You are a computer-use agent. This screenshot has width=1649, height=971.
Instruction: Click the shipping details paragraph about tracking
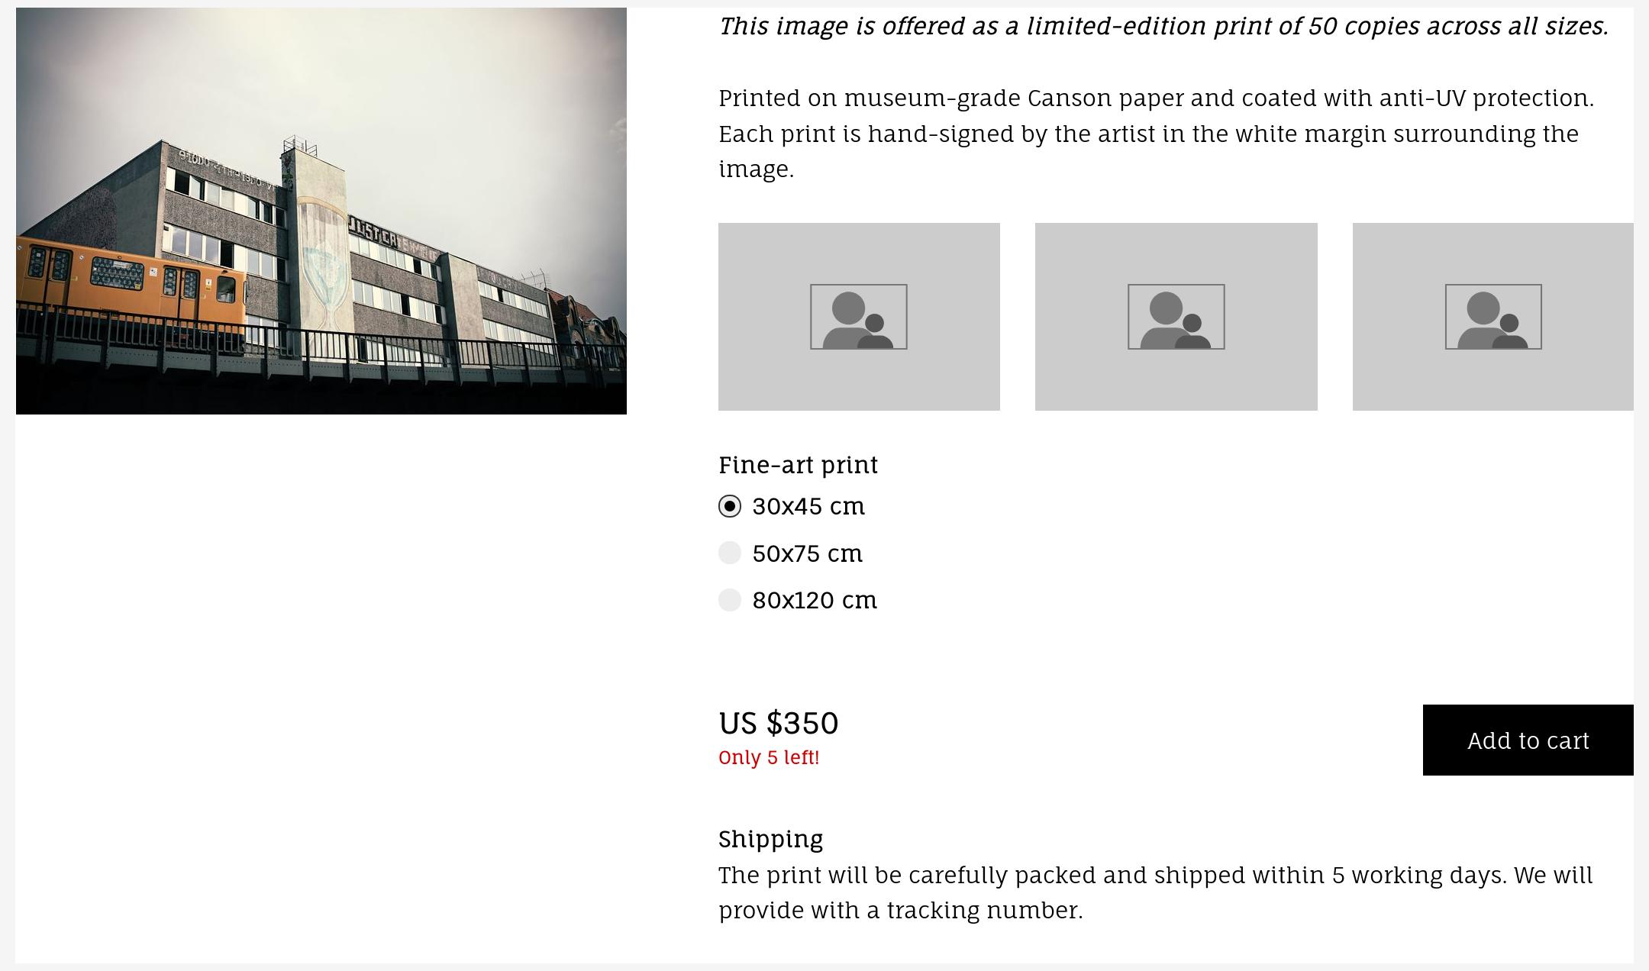click(x=1155, y=892)
